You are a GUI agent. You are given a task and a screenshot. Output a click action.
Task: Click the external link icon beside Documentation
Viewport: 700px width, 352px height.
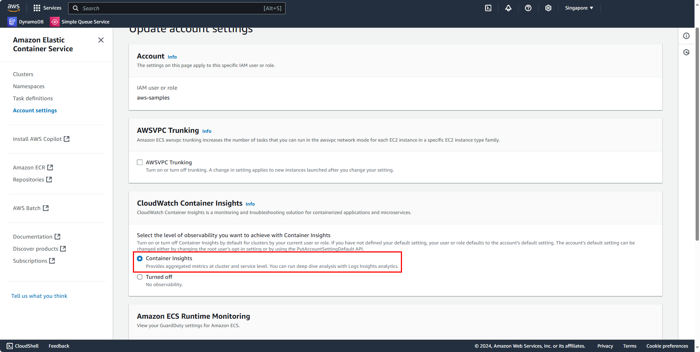click(57, 237)
